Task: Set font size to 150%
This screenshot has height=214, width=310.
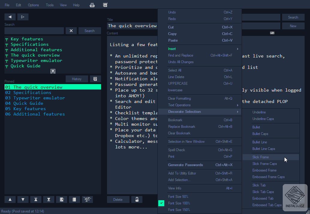Action: pos(179,210)
